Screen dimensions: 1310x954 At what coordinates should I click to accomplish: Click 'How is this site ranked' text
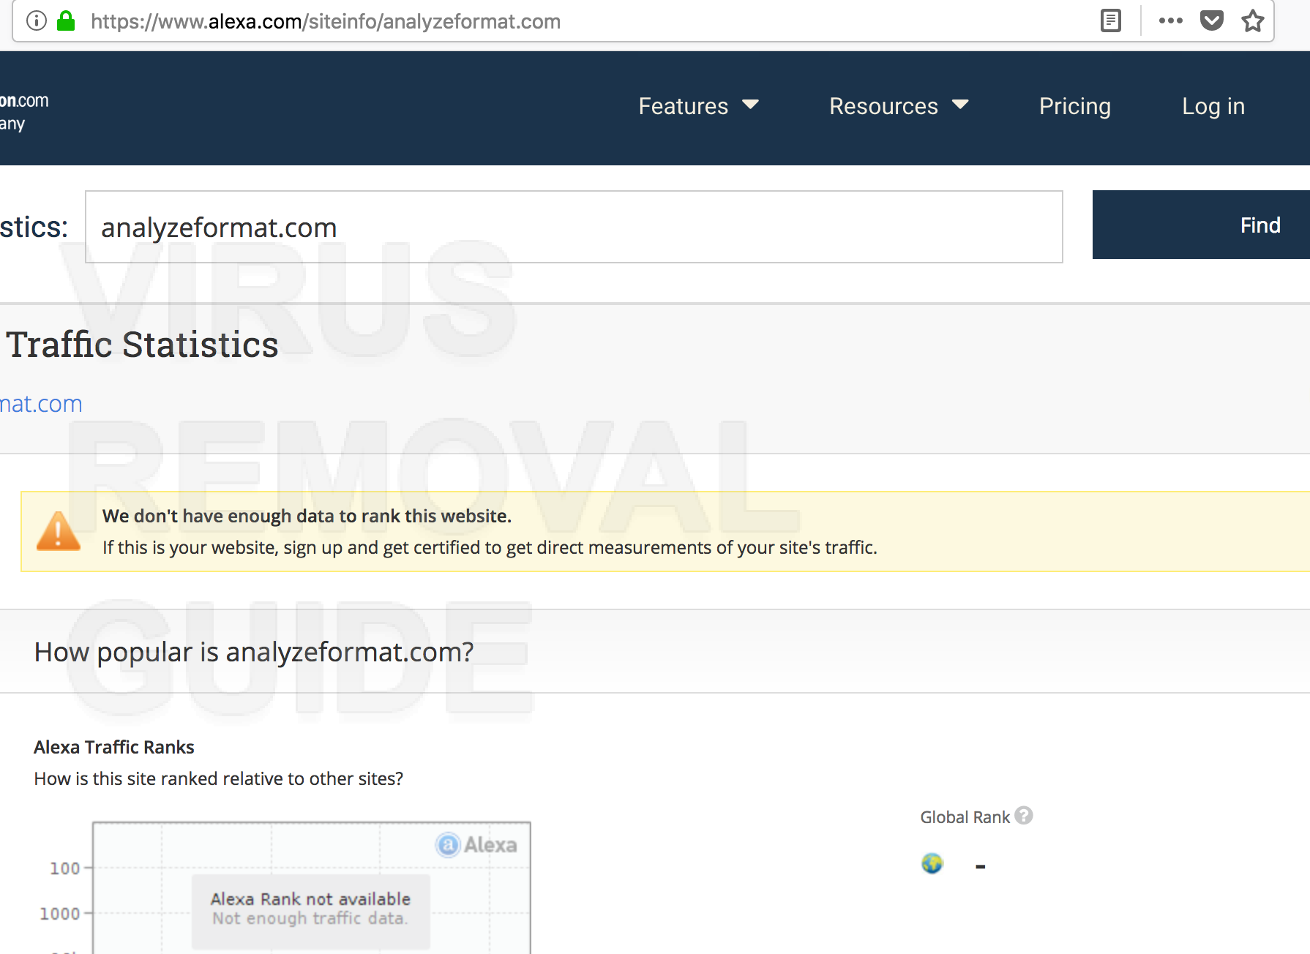[218, 778]
